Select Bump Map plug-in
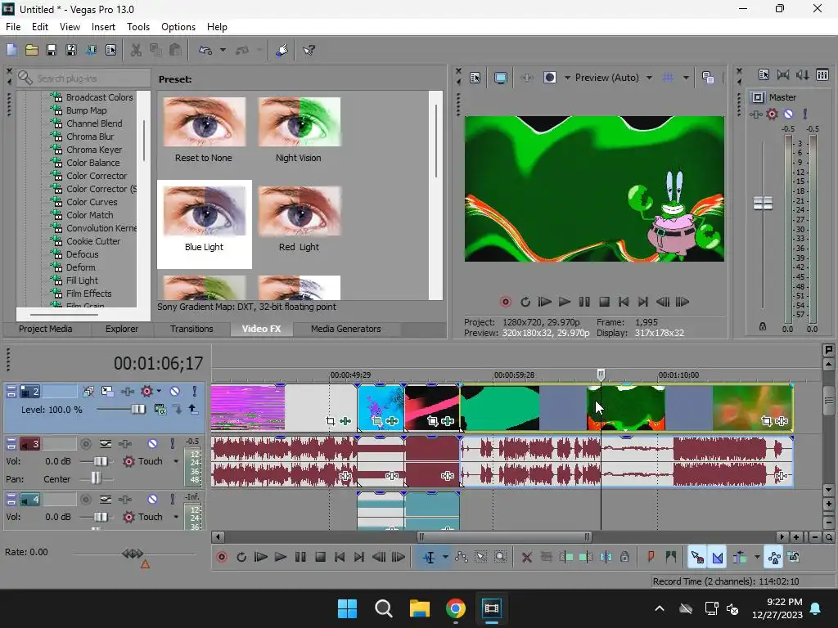Screen dimensions: 838x628 coord(86,110)
